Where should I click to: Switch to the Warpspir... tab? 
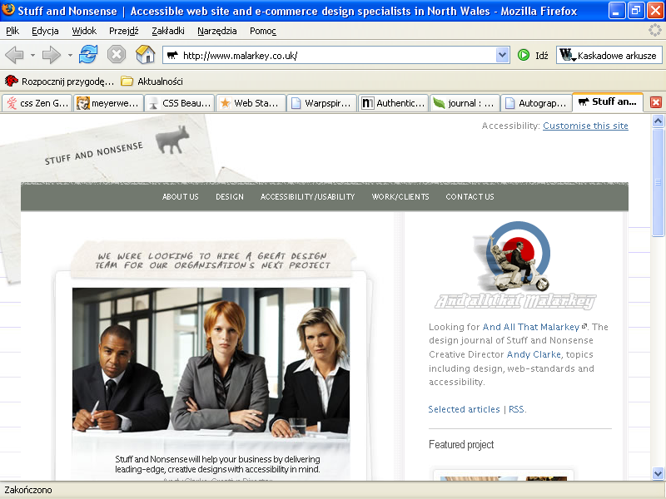pyautogui.click(x=321, y=103)
